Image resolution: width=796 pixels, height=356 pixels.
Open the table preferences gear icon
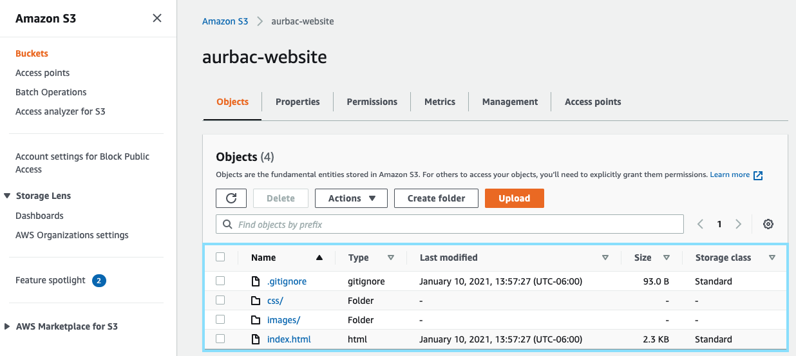point(768,224)
